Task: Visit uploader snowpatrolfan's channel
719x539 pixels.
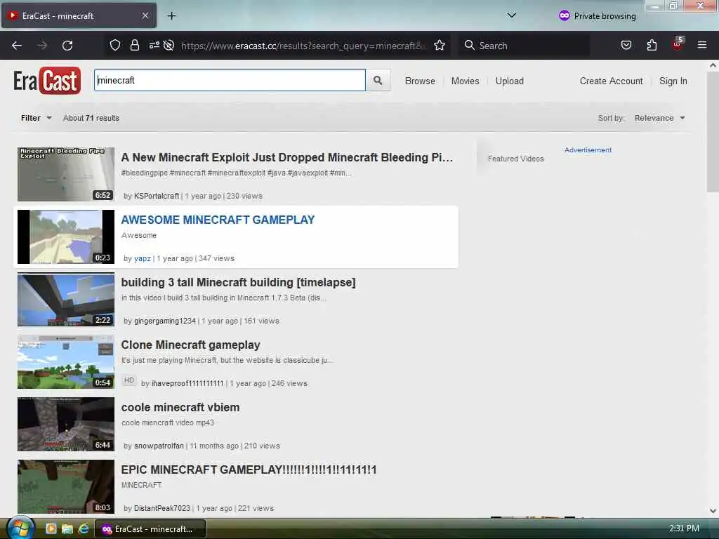Action: point(159,446)
